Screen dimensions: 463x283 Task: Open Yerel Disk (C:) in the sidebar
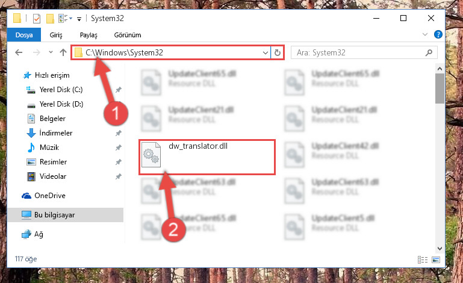point(61,90)
